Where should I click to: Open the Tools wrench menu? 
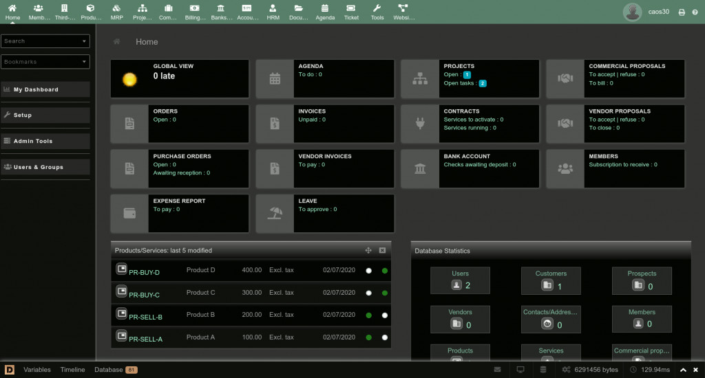(x=377, y=12)
